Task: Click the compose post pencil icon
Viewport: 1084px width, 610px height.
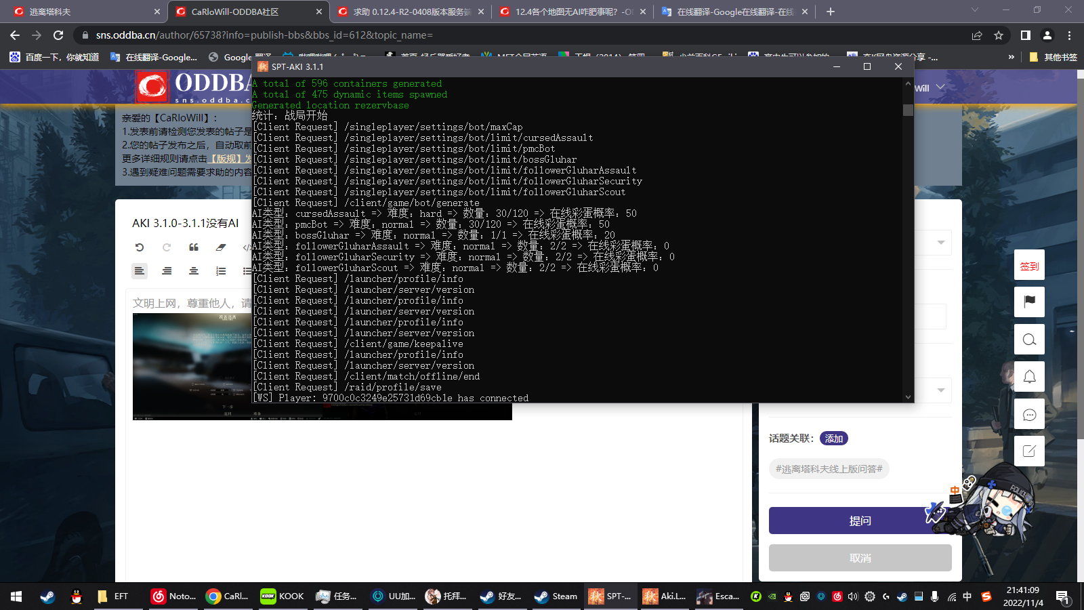Action: coord(1029,451)
